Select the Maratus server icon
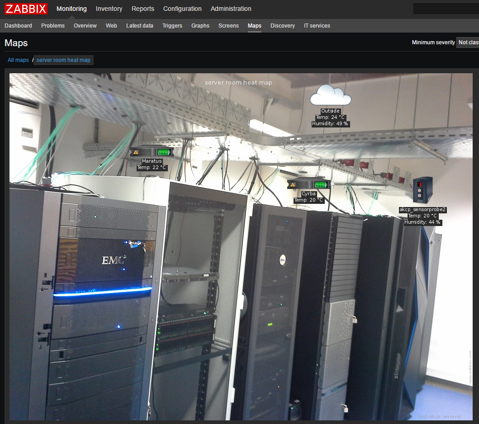 tap(152, 151)
